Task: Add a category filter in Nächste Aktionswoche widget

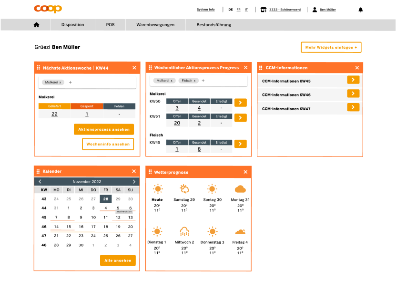Action: click(70, 82)
